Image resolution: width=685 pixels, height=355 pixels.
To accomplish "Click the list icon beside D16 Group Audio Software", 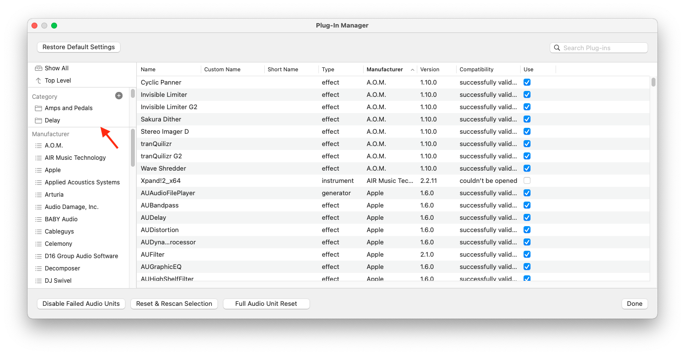I will click(x=38, y=256).
